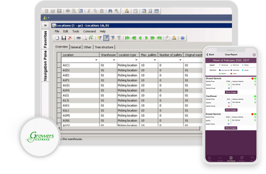Go to last record using green arrow

(x=159, y=38)
